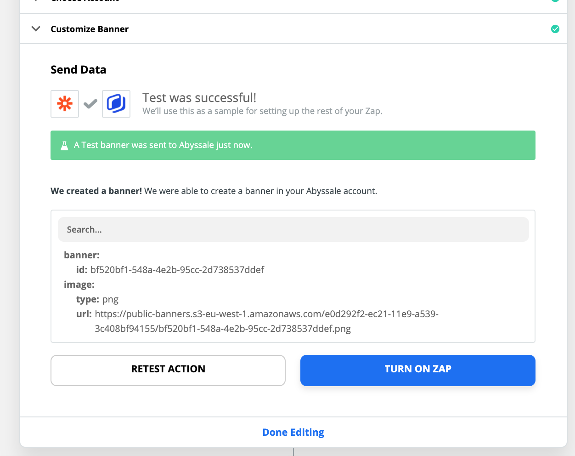Click the Send Data heading

click(x=79, y=69)
